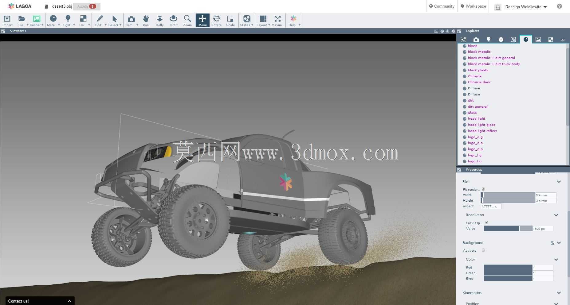Open the File dropdown arrow
Screen dimensions: 570x305
27,25
